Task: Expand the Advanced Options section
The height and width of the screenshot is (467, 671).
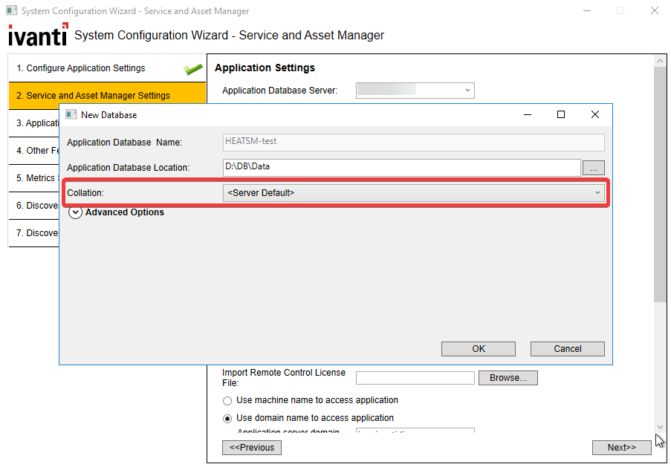Action: [x=75, y=212]
